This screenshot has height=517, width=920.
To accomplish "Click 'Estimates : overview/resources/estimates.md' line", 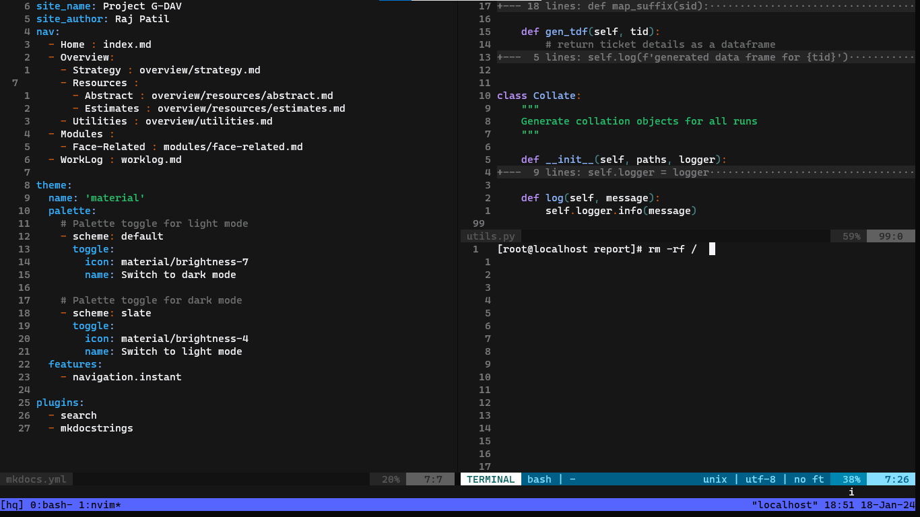I will tap(209, 108).
